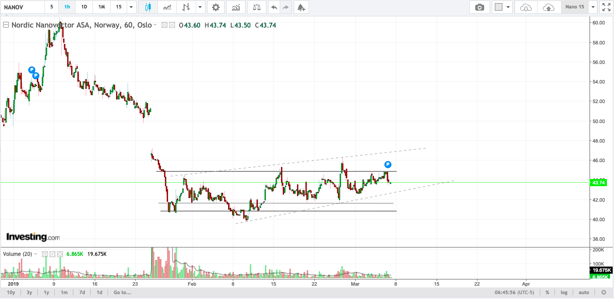Toggle percentage scale mode
The image size is (614, 299).
coord(547,292)
